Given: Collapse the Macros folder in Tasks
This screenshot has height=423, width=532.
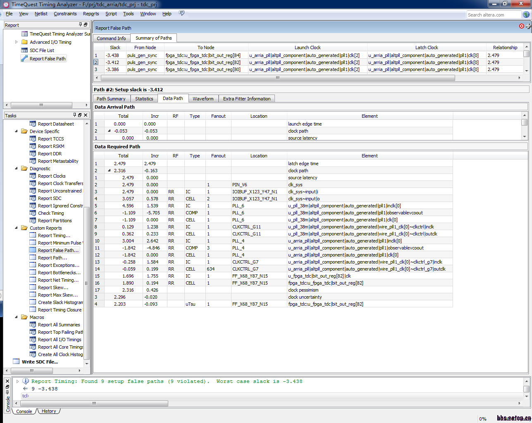Looking at the screenshot, I should pyautogui.click(x=17, y=317).
